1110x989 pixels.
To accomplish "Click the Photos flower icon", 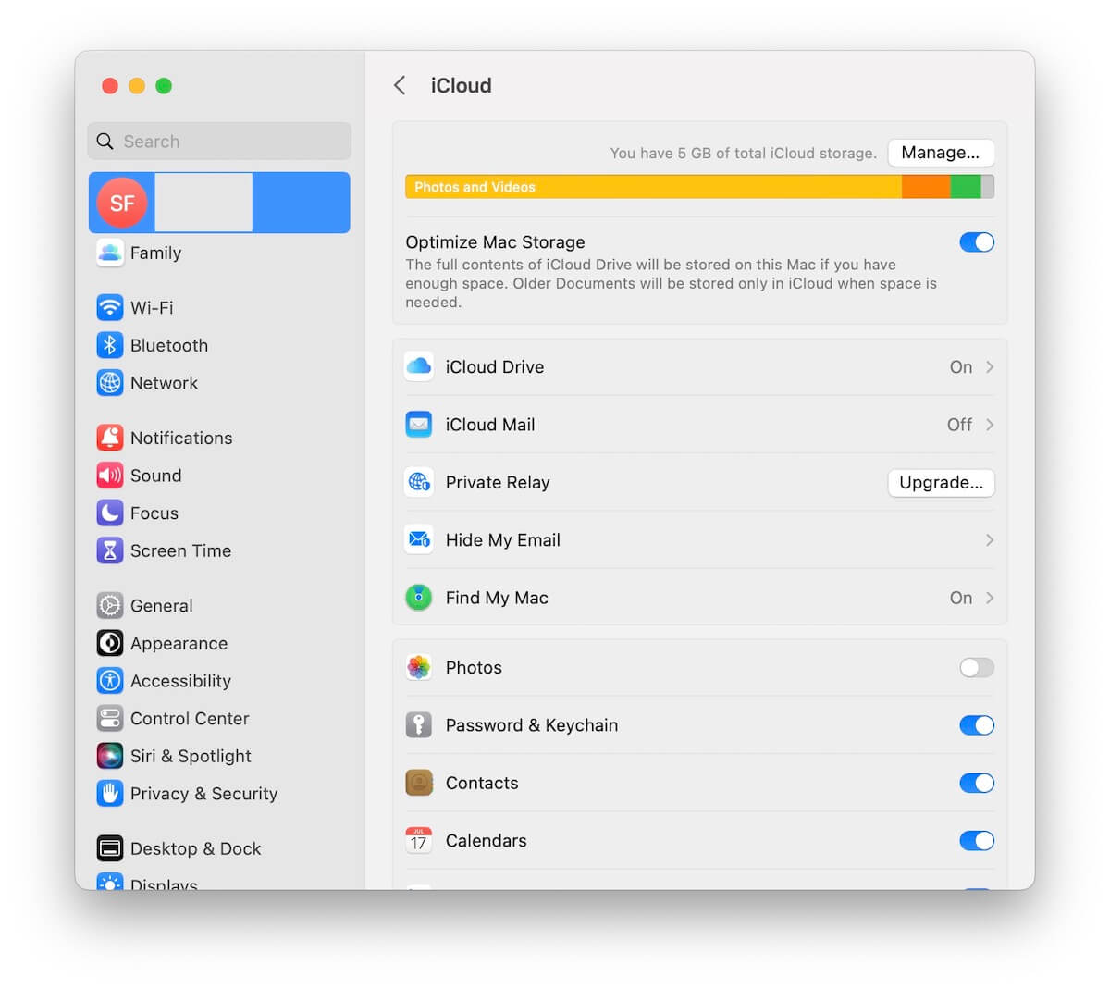I will point(419,667).
